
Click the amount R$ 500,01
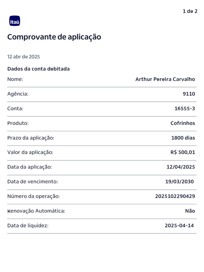pos(182,152)
